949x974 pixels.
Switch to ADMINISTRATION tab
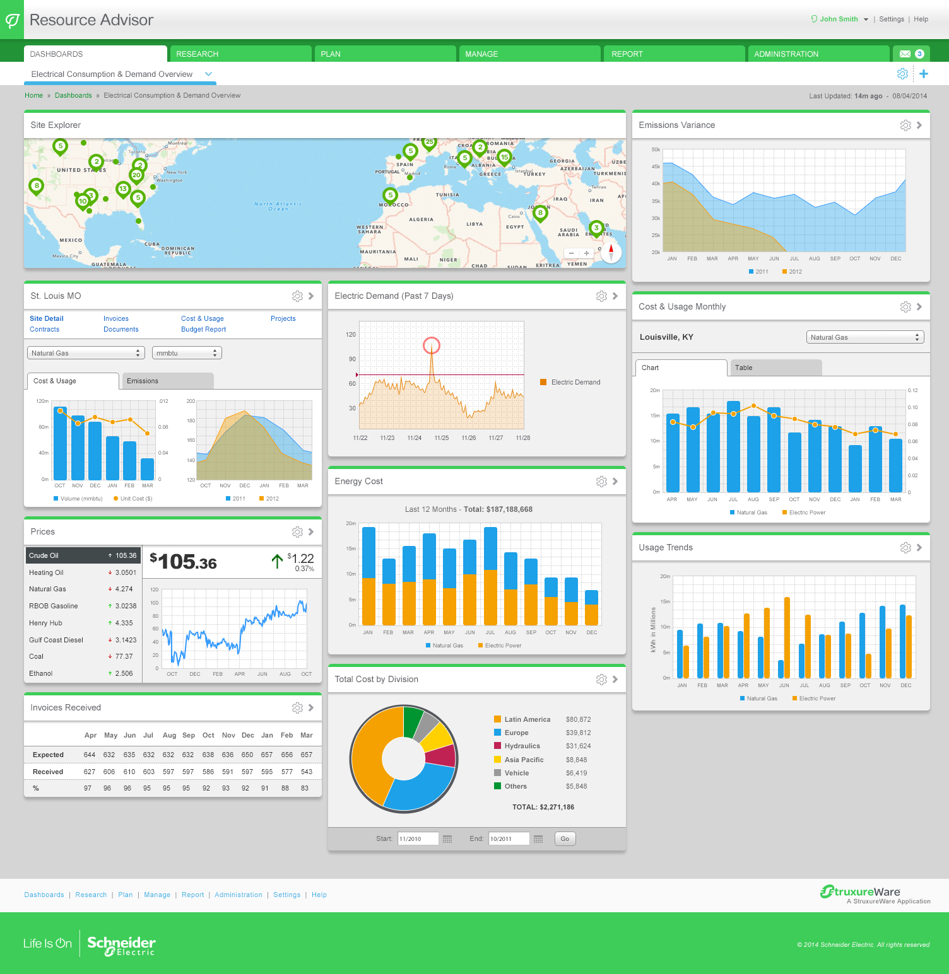click(819, 54)
